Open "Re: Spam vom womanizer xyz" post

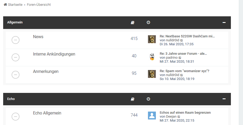click(184, 71)
